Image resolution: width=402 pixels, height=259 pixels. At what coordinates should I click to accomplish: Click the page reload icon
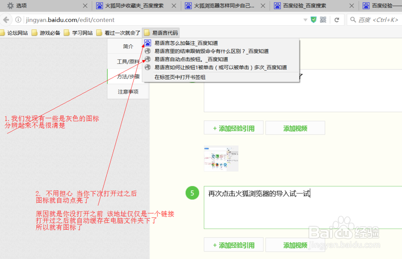pyautogui.click(x=337, y=19)
